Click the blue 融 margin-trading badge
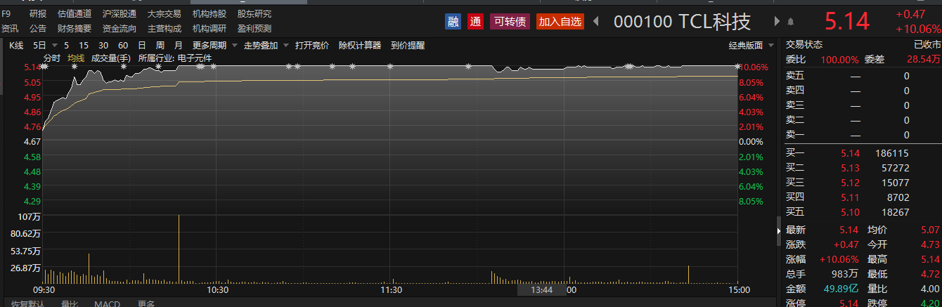 pos(453,22)
